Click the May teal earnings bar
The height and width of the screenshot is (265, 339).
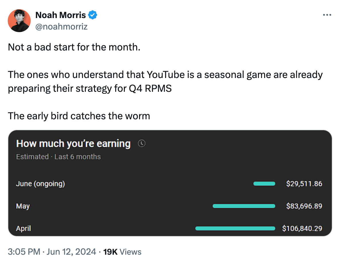click(244, 206)
